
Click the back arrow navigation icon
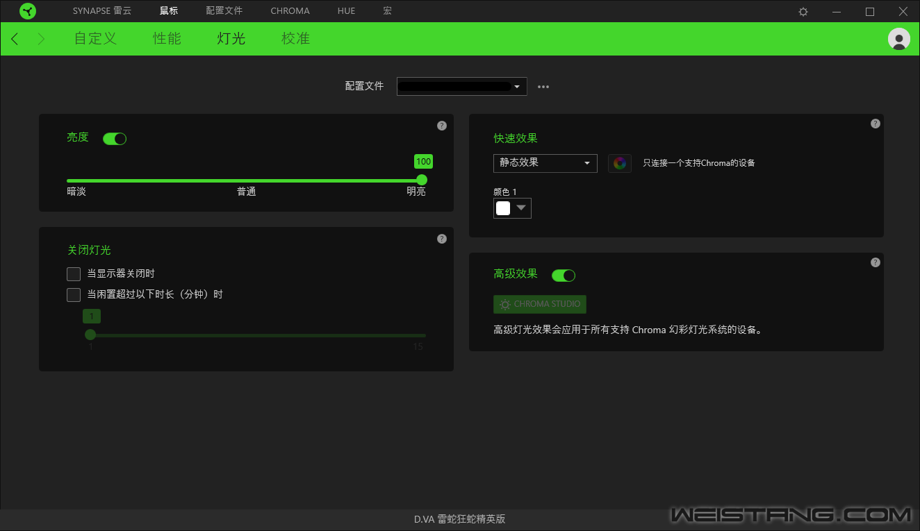pyautogui.click(x=15, y=39)
